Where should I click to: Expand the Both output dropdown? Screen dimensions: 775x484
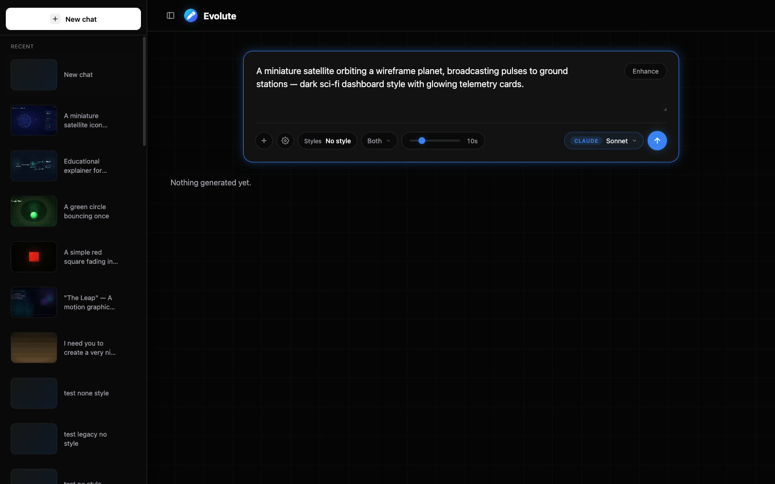[379, 141]
